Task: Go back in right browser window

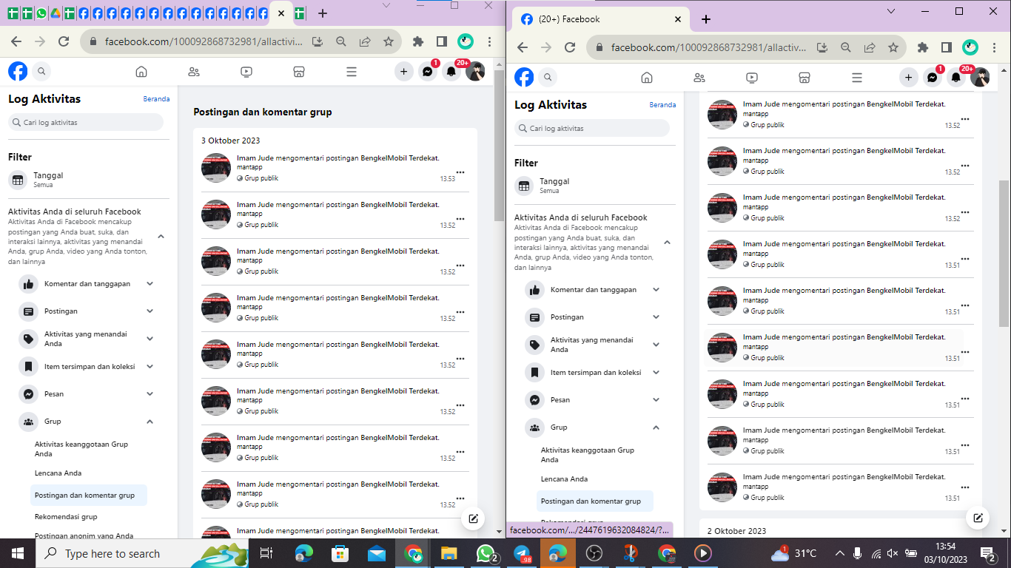Action: tap(523, 47)
